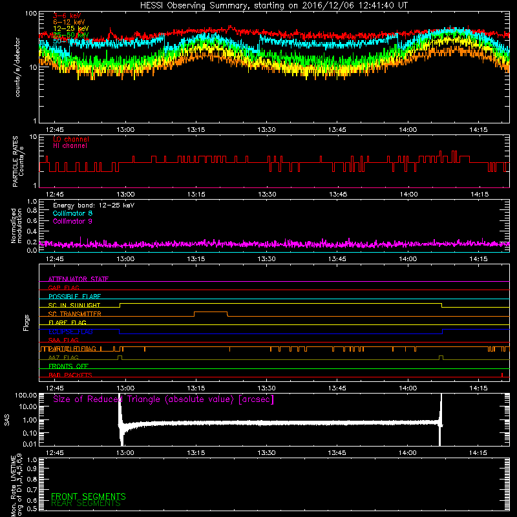517x517 pixels.
Task: Click the counts/s/detector axis label
Action: click(x=17, y=67)
